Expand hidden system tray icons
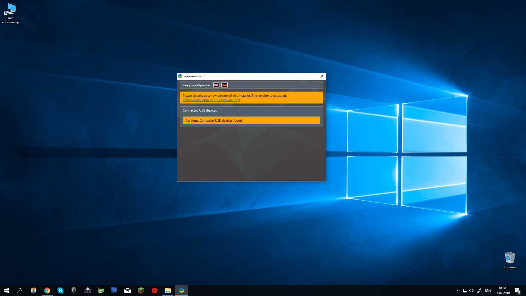The width and height of the screenshot is (526, 296). (458, 291)
